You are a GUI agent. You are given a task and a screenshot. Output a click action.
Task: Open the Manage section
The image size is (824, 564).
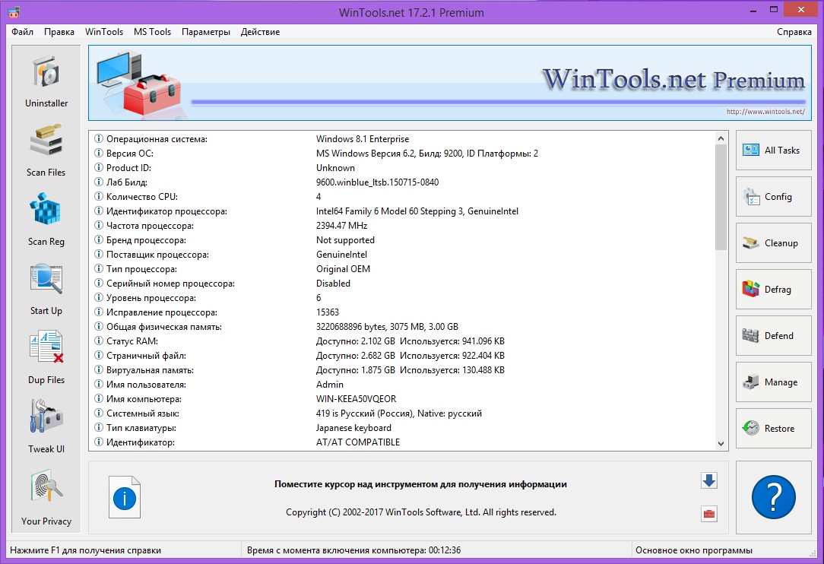pos(774,382)
